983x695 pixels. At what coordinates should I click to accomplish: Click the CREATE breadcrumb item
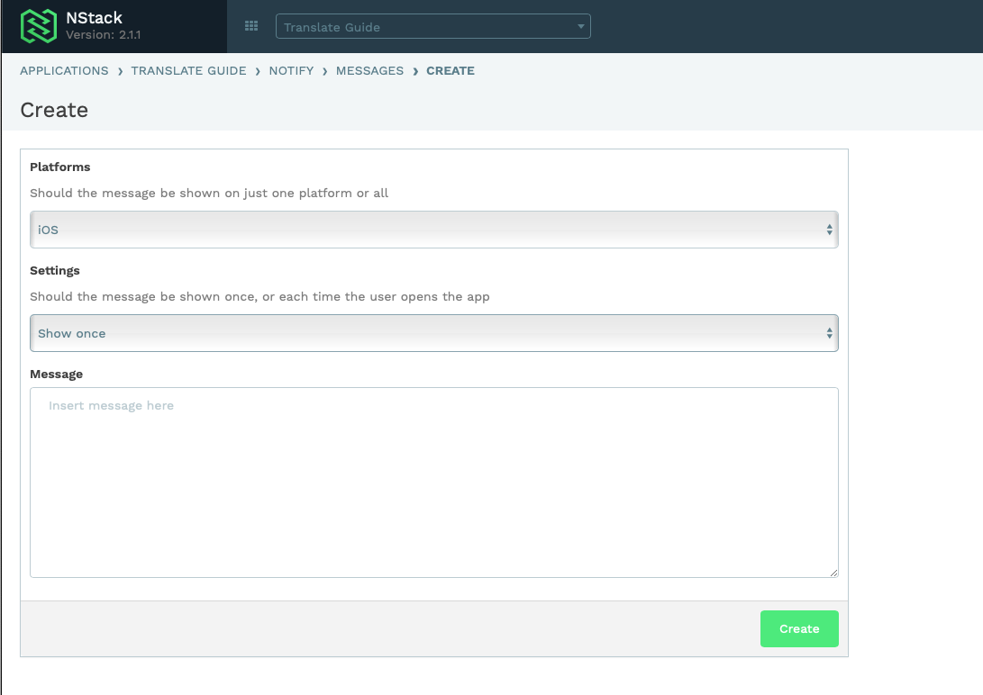click(451, 71)
